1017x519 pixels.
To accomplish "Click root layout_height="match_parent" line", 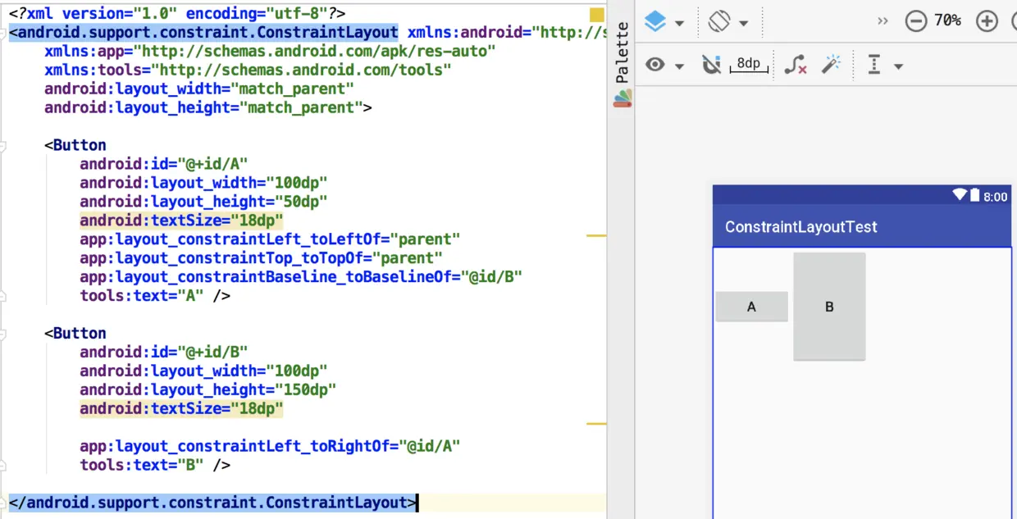I will [x=208, y=107].
